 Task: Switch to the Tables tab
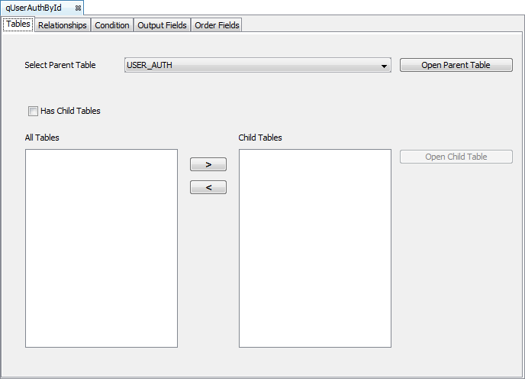point(18,24)
